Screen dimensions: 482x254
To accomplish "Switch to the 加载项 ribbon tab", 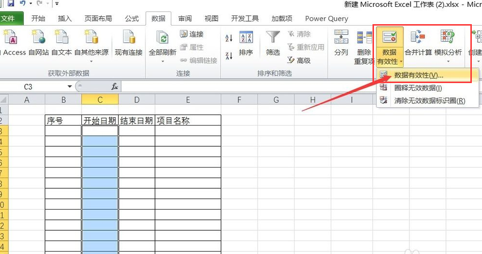I will (282, 19).
